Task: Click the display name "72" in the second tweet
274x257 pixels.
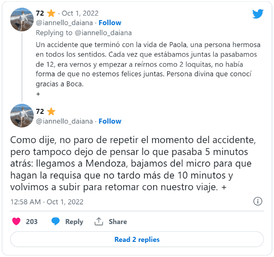Action: [x=40, y=112]
